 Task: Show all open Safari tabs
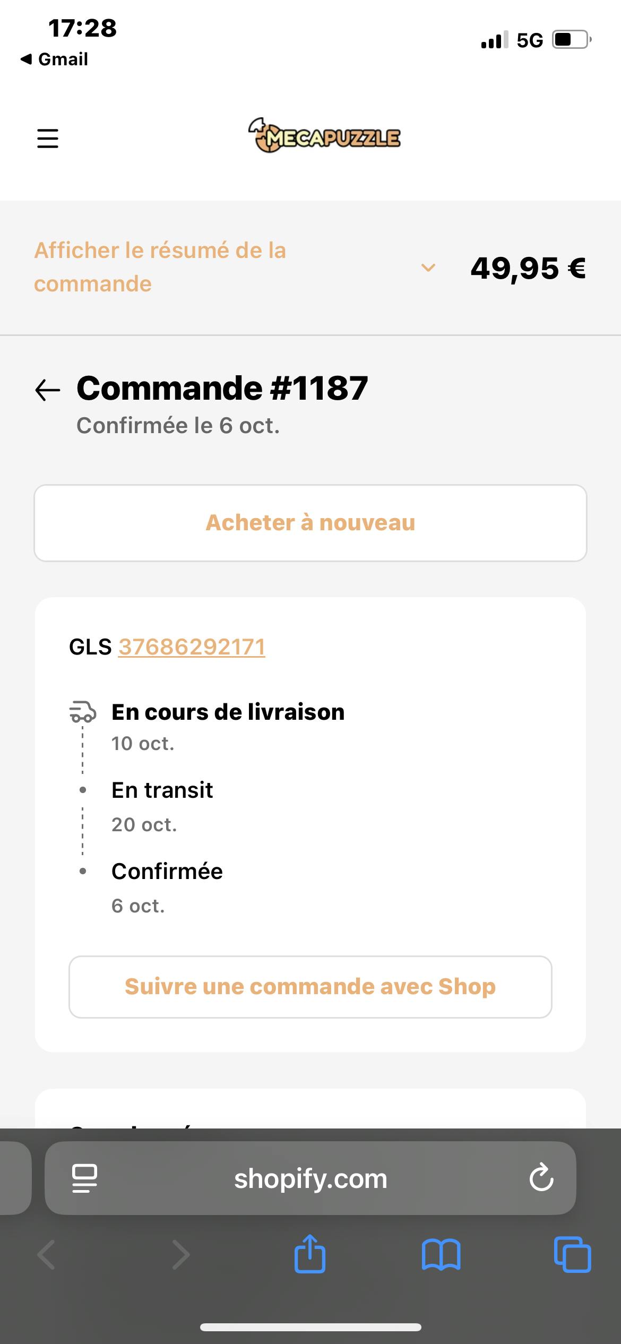point(572,1255)
